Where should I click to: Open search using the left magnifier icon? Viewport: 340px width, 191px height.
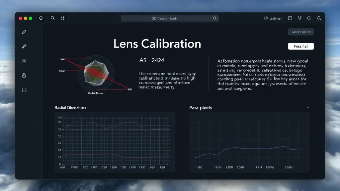pos(53,18)
